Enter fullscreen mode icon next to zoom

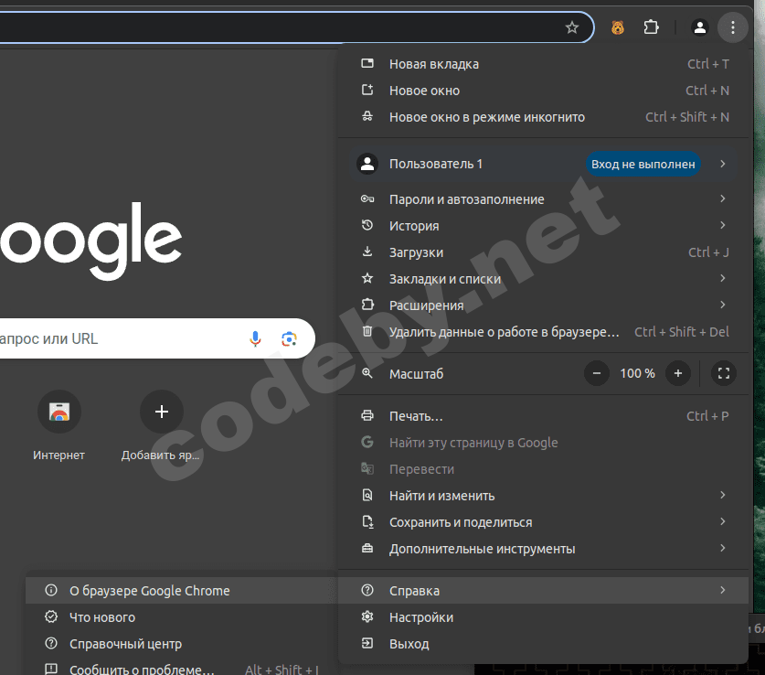[x=724, y=373]
